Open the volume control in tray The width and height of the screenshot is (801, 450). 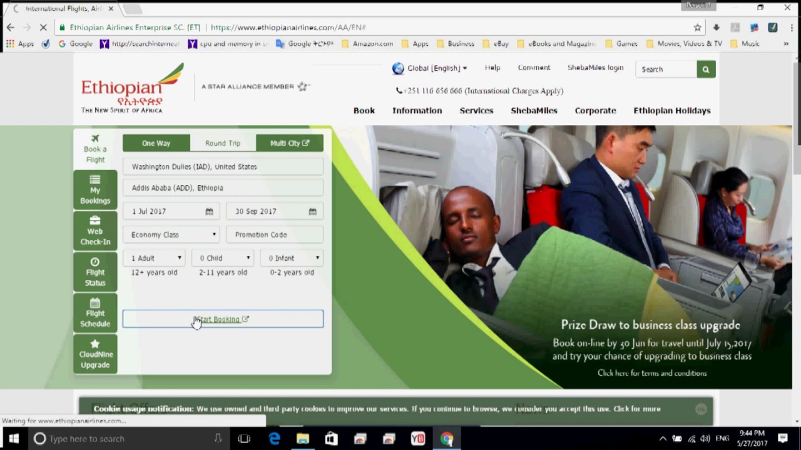[x=705, y=439]
